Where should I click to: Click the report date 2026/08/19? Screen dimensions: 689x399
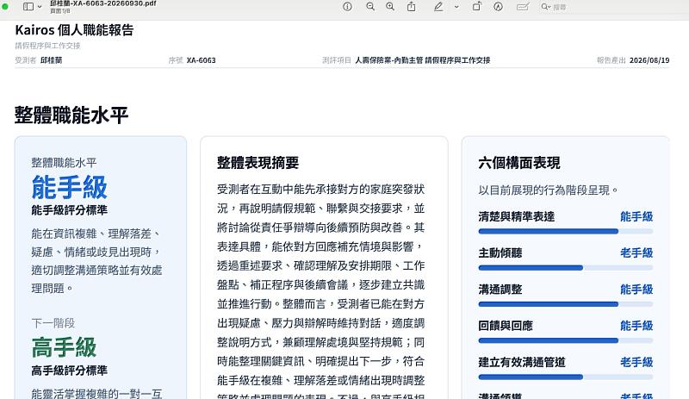point(649,60)
